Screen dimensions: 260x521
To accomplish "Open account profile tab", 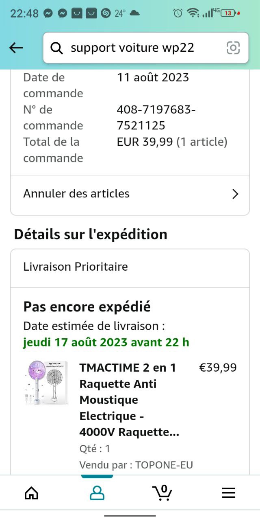I will tap(97, 493).
